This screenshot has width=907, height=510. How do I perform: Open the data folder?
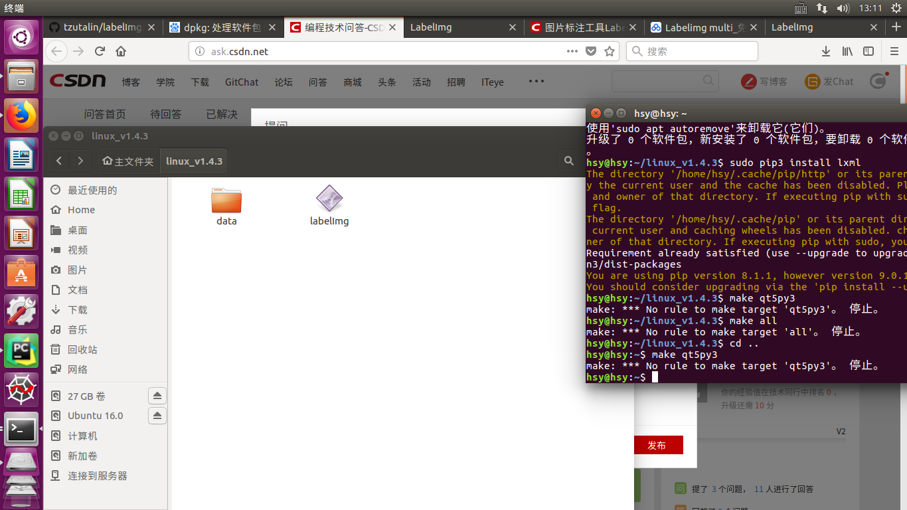pos(226,207)
